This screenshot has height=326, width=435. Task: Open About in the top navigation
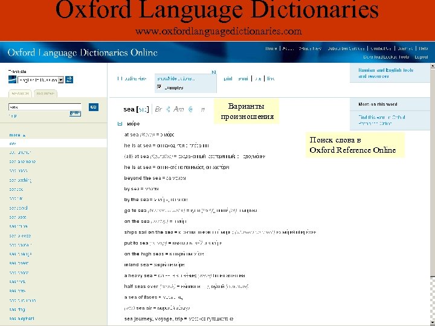click(x=288, y=48)
